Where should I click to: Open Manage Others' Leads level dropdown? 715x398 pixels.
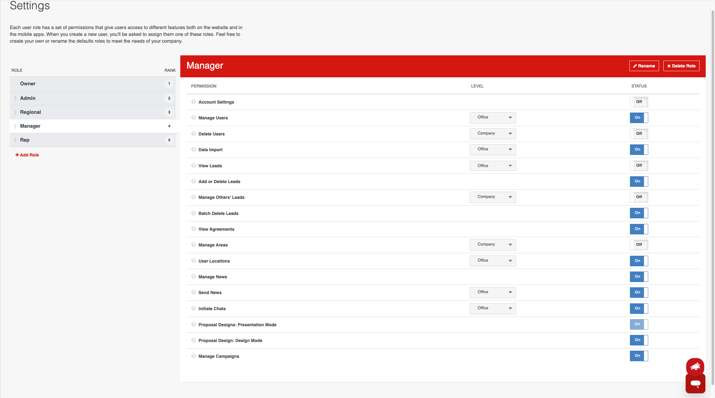pos(493,197)
